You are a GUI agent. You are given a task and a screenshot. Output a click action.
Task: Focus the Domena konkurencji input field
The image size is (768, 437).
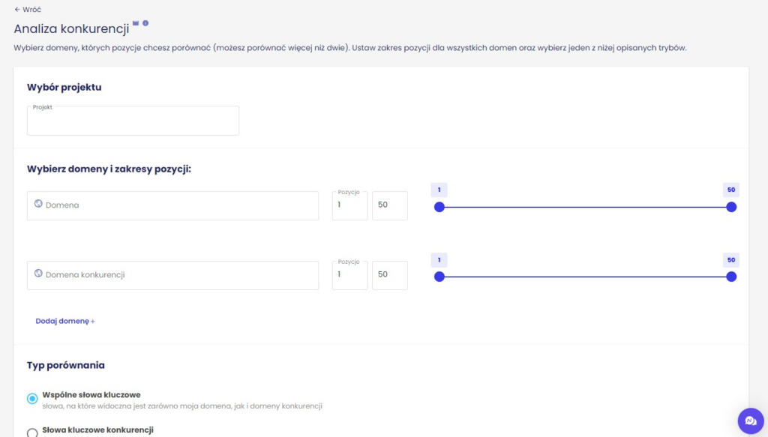pyautogui.click(x=180, y=275)
